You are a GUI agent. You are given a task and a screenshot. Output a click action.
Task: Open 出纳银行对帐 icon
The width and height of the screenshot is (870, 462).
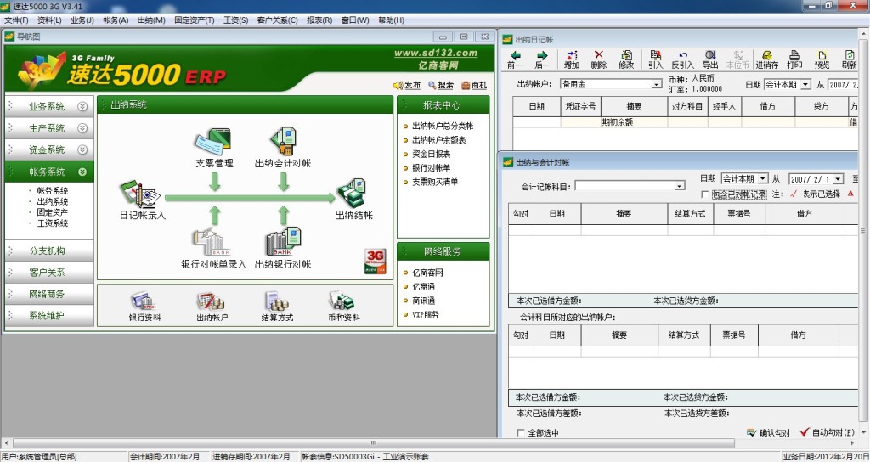coord(283,249)
